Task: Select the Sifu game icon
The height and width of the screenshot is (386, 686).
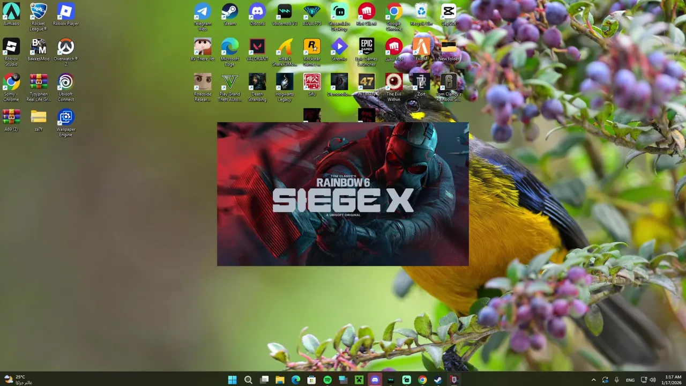Action: pos(312,85)
